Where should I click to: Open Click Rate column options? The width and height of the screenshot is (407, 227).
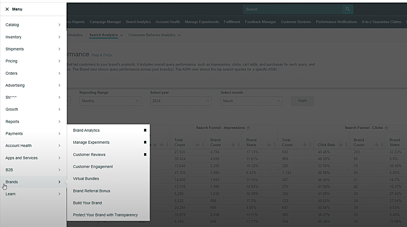point(346,145)
